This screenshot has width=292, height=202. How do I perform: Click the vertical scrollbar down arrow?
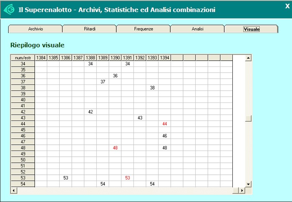coord(248,184)
